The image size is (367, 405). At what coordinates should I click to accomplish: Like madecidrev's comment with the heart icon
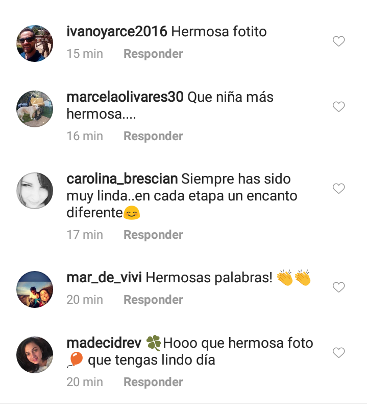[338, 352]
